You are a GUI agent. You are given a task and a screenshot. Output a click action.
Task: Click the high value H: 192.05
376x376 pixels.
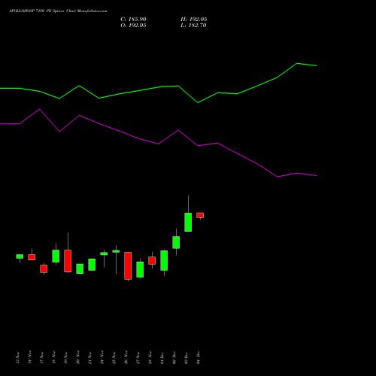(194, 20)
